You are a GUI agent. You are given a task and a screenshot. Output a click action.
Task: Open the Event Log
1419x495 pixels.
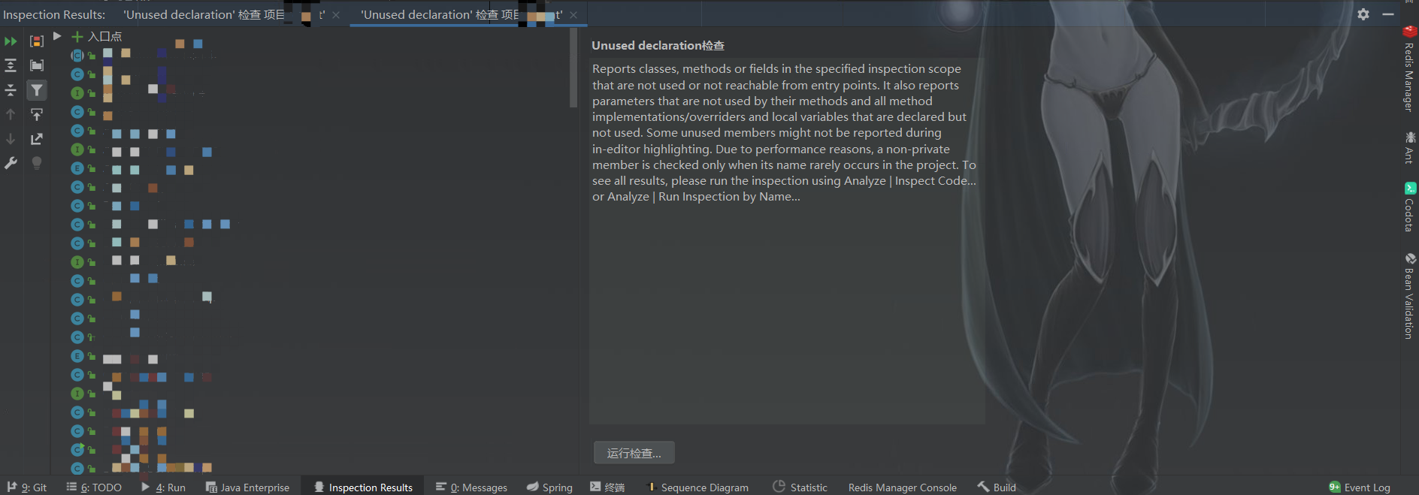1359,487
